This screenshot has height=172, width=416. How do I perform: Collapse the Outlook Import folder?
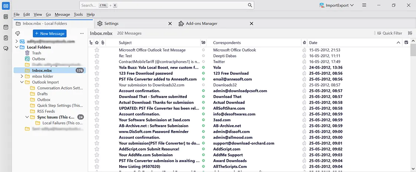pos(22,82)
